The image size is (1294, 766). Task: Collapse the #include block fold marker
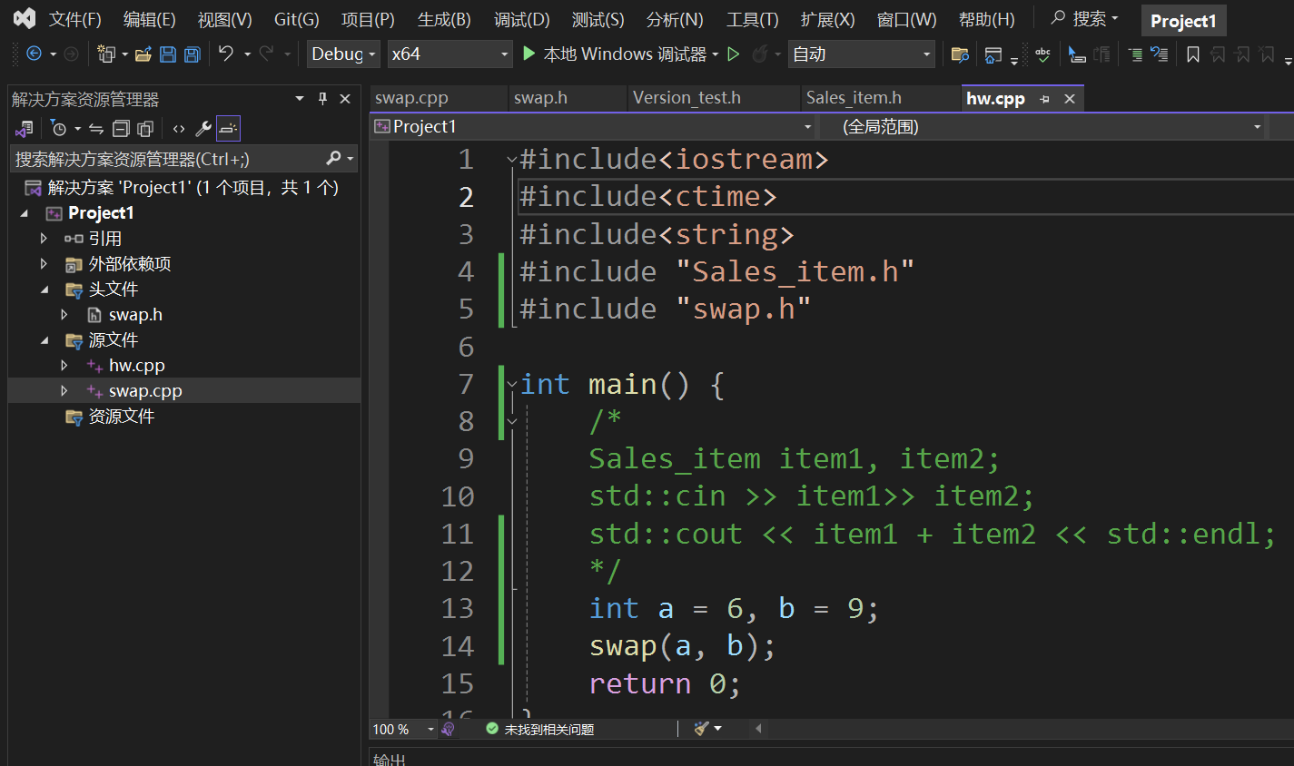512,160
